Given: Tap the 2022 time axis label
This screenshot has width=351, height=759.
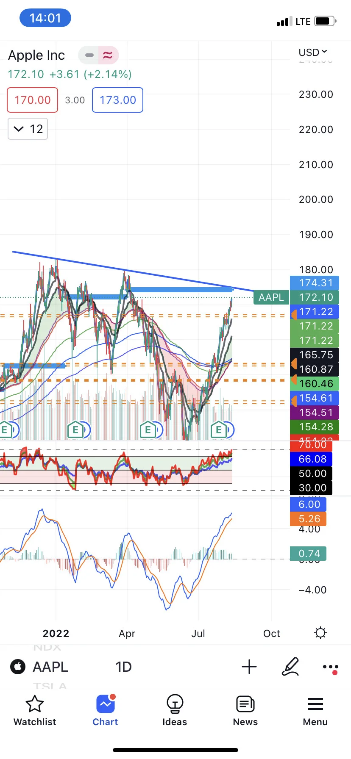Looking at the screenshot, I should pos(56,634).
